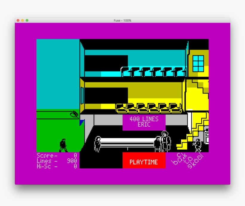Click the '400 LINES ERIC' message box

[x=144, y=122]
